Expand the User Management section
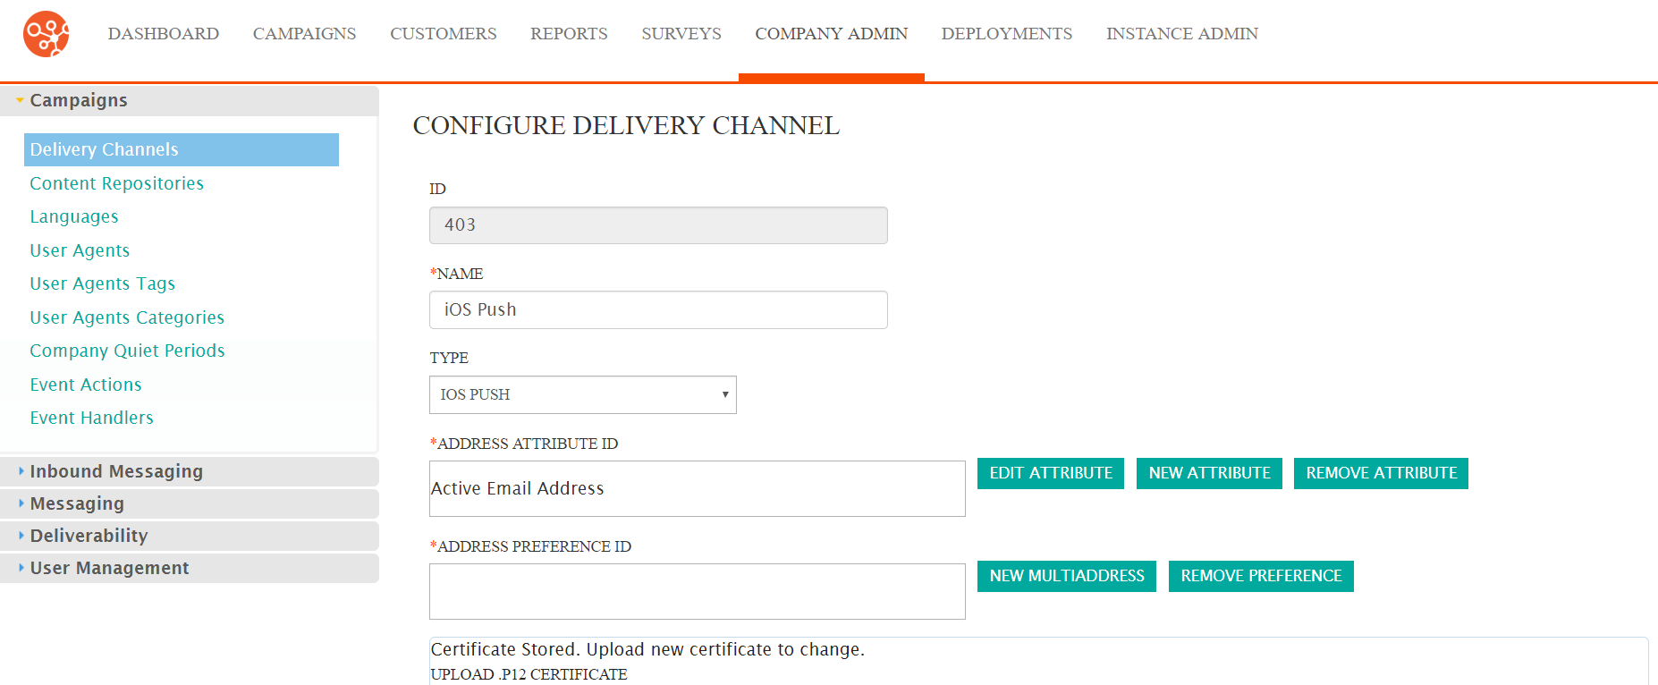 tap(189, 568)
